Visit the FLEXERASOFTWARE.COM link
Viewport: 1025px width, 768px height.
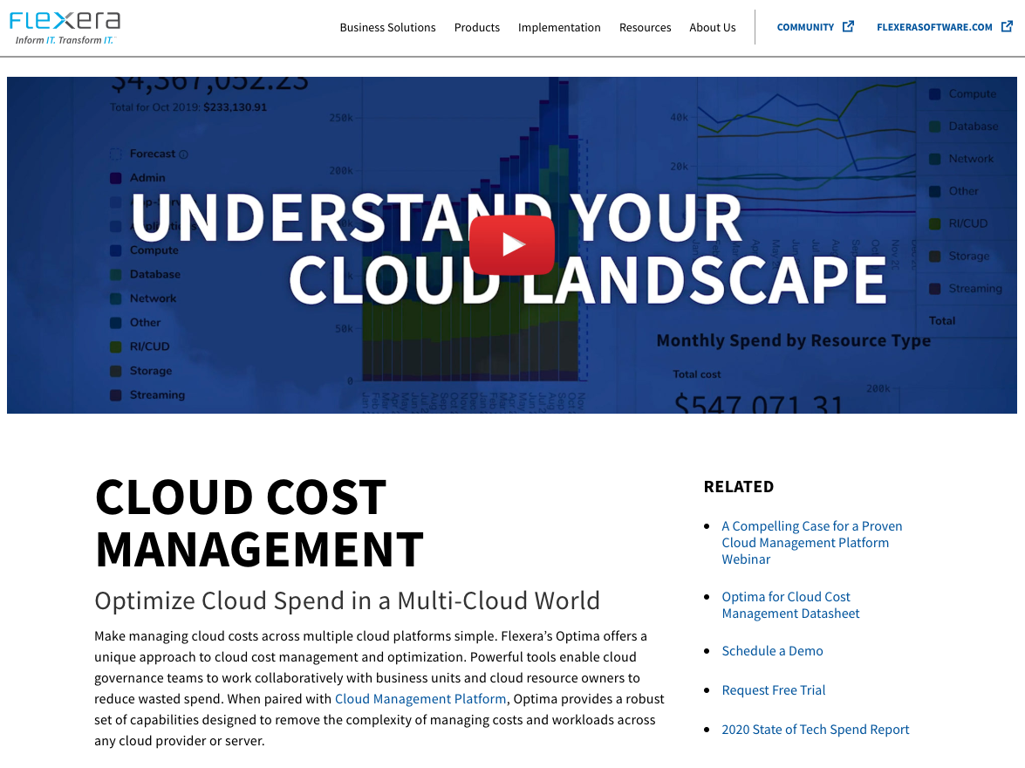(934, 28)
